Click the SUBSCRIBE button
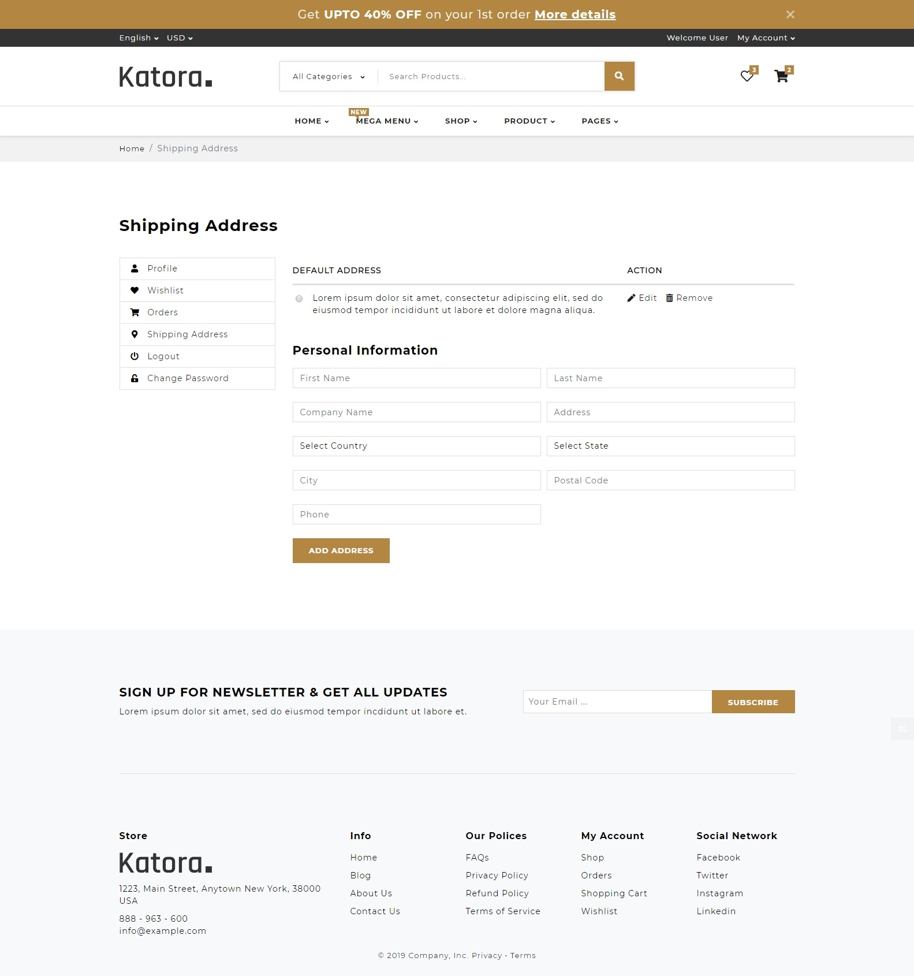Image resolution: width=914 pixels, height=976 pixels. pos(752,702)
